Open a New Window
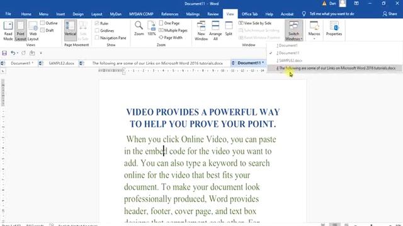 click(x=201, y=31)
